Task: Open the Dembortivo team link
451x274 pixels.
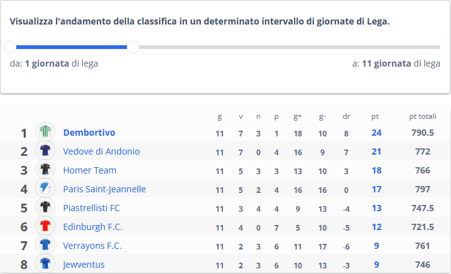Action: point(89,133)
